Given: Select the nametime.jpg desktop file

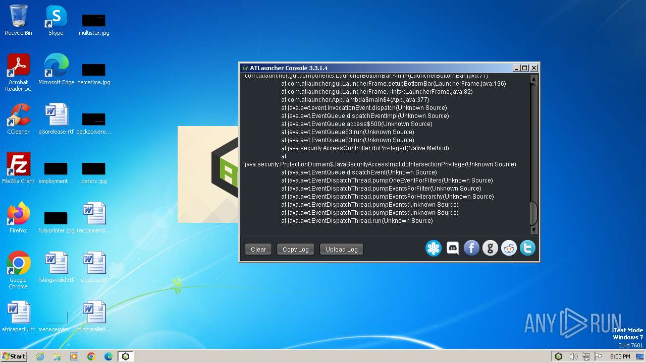Looking at the screenshot, I should coord(94,74).
